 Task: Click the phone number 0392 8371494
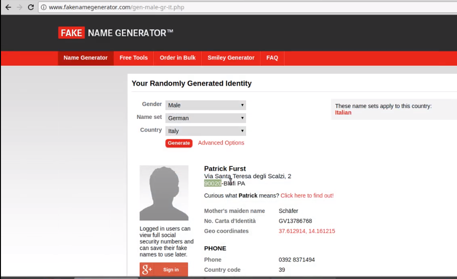click(297, 260)
